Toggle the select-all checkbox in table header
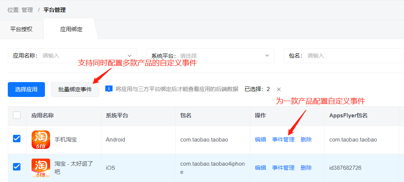The height and width of the screenshot is (182, 404). point(17,115)
